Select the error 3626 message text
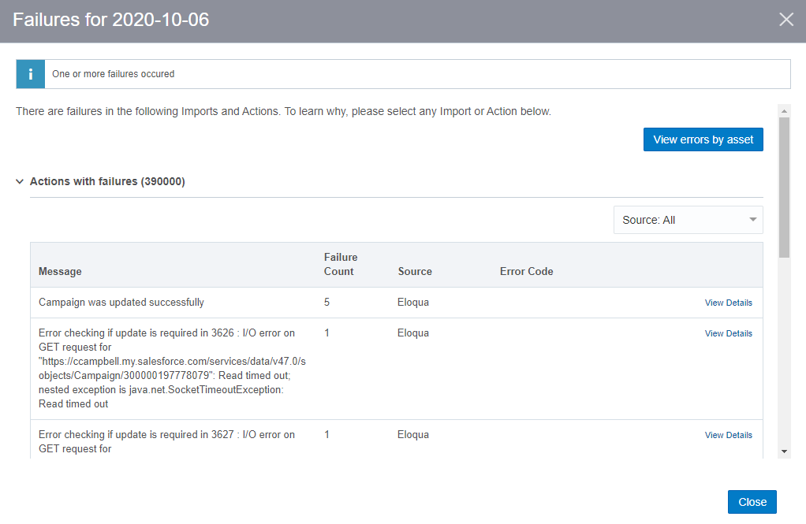The image size is (806, 524). tap(166, 368)
